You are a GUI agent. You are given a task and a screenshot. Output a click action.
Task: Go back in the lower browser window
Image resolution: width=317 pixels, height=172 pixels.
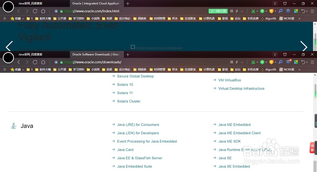pos(19,62)
